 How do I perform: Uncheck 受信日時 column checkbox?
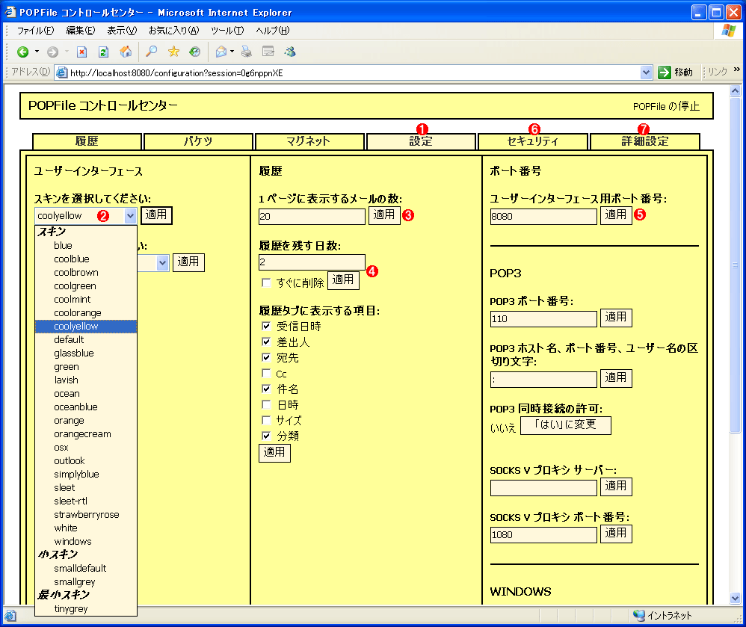click(x=266, y=327)
